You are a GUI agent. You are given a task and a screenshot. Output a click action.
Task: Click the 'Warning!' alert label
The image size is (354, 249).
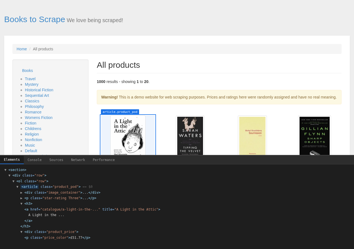110,97
